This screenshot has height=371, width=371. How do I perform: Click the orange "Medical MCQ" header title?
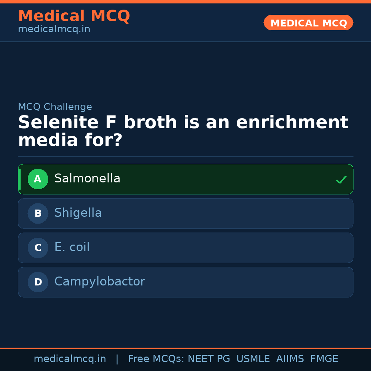tap(74, 16)
